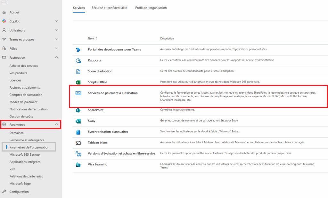Click the Tableau blanc icon
The width and height of the screenshot is (328, 198).
click(x=78, y=143)
